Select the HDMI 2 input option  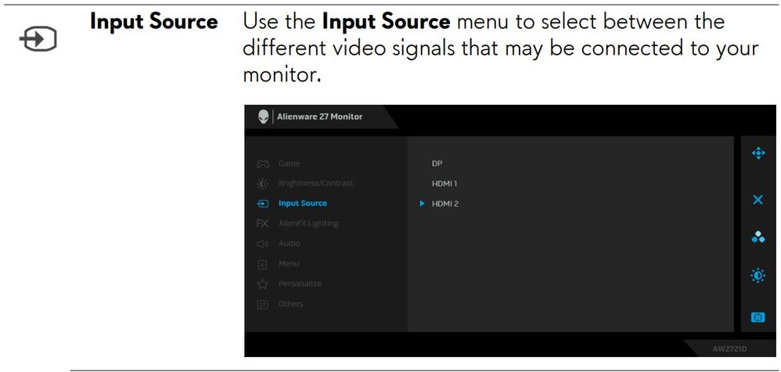(445, 204)
